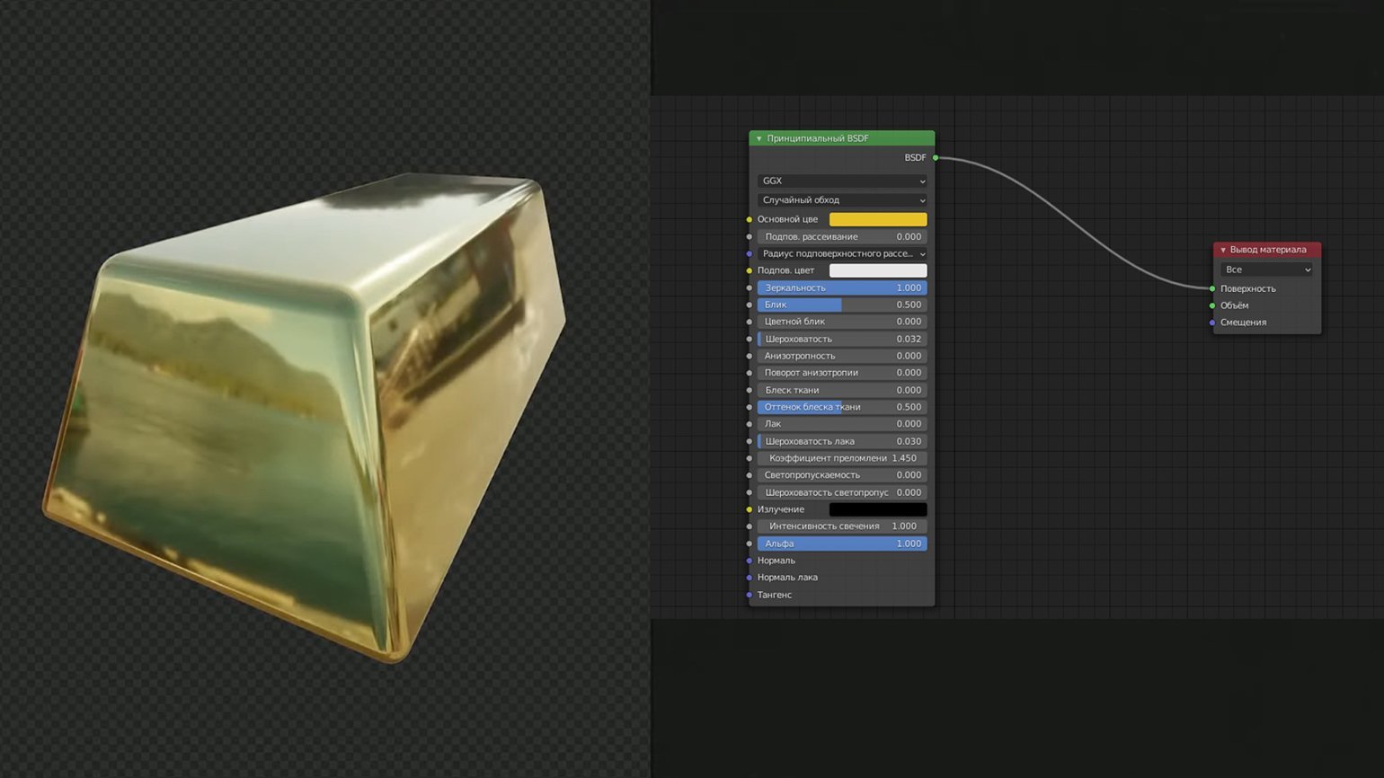Open the GGX distribution dropdown
Screen dimensions: 1384x778
[842, 181]
